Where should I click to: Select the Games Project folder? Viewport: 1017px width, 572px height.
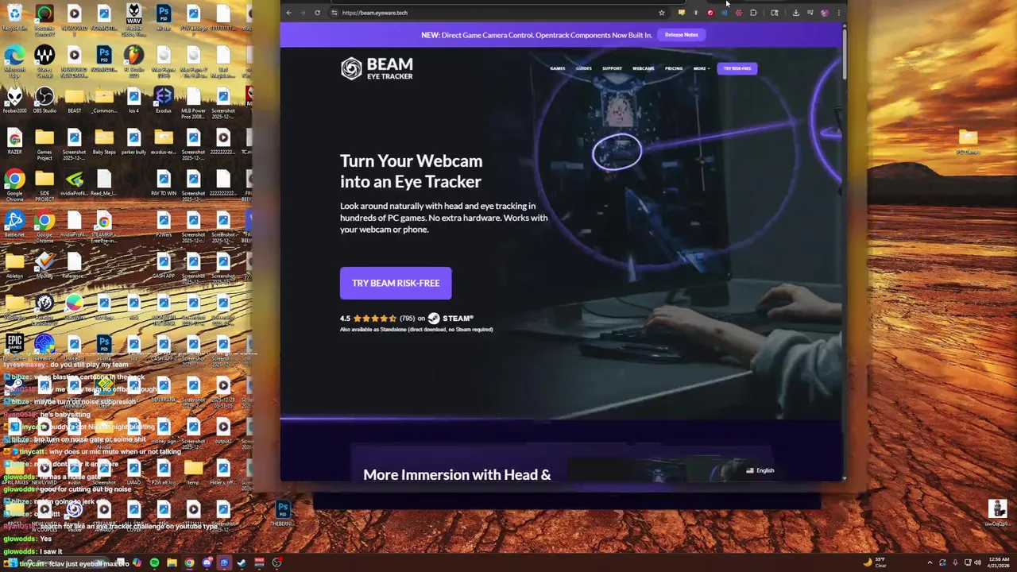click(44, 144)
